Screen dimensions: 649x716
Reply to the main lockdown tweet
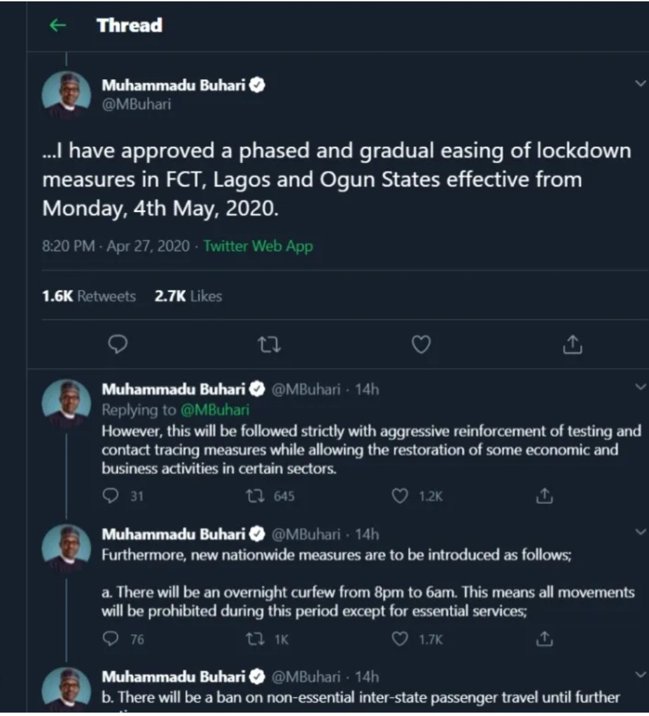[120, 344]
